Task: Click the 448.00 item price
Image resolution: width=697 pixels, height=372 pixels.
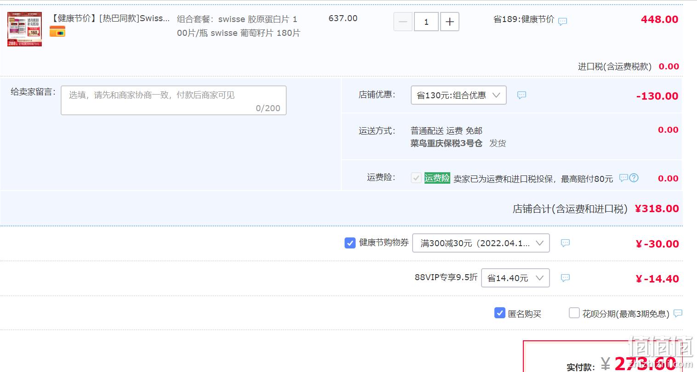Action: coord(659,19)
